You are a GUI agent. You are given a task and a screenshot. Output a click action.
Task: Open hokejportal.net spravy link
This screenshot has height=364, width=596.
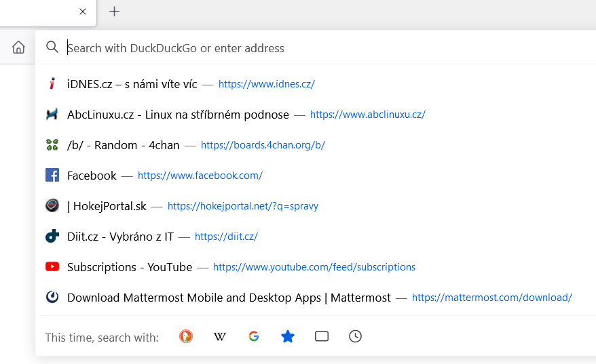coord(243,206)
